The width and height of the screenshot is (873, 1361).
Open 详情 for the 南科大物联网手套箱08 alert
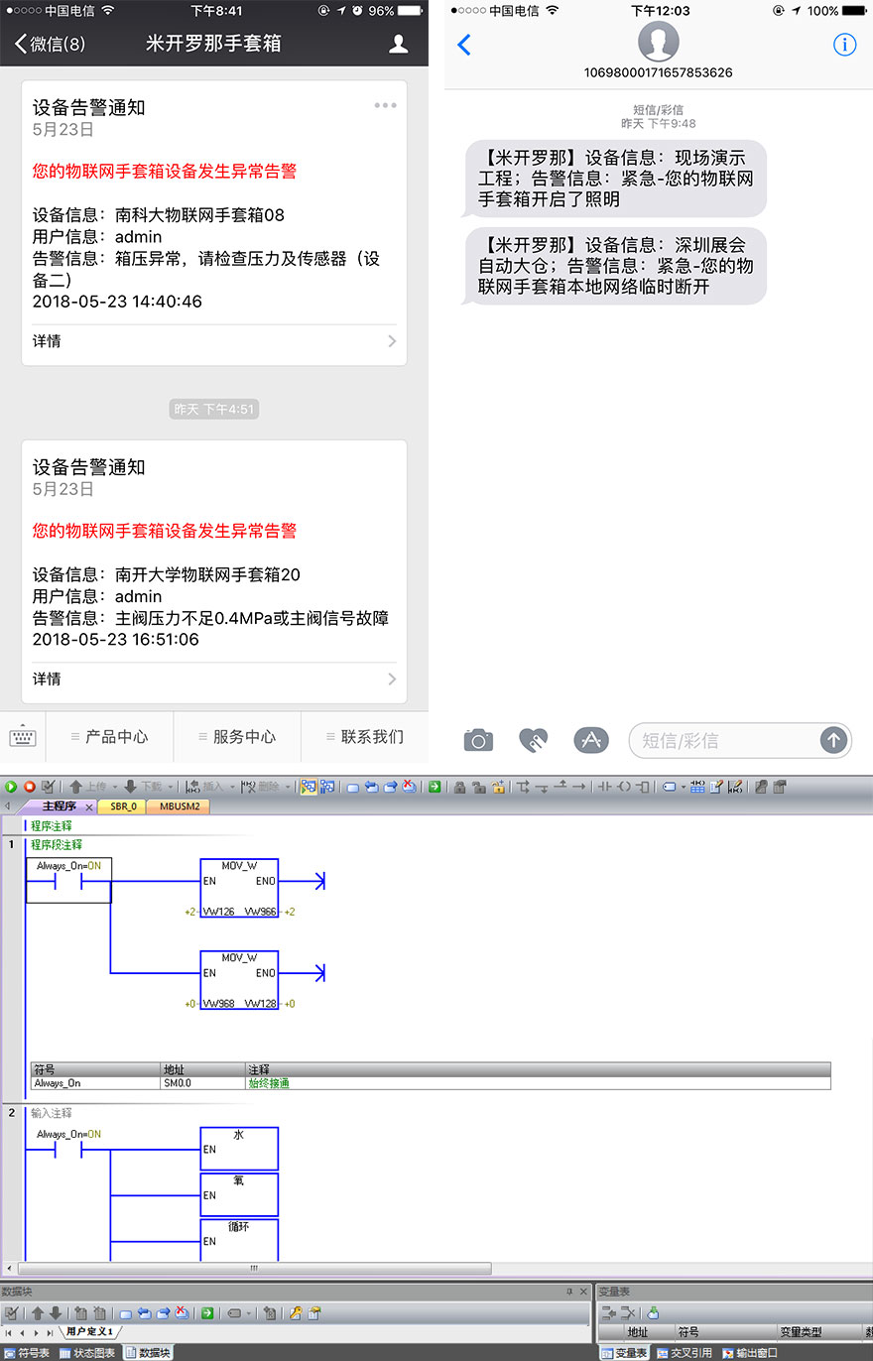tap(213, 340)
